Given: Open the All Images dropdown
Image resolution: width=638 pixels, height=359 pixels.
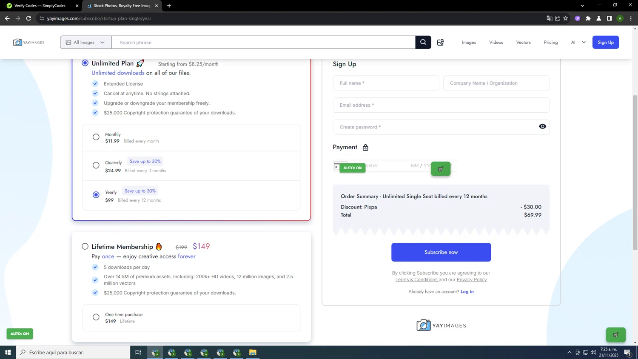Looking at the screenshot, I should pos(85,42).
